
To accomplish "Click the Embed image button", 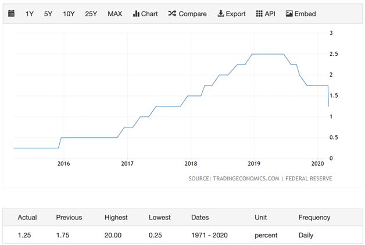I will pyautogui.click(x=300, y=13).
